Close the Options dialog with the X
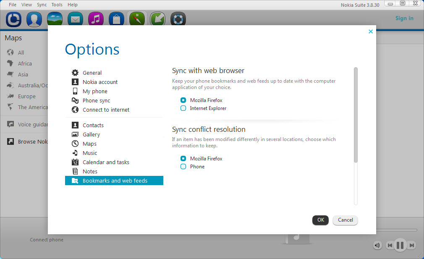424x259 pixels. 370,31
